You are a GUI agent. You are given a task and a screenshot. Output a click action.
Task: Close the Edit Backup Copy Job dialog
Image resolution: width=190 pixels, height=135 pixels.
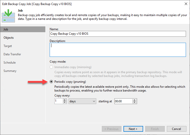pos(186,4)
